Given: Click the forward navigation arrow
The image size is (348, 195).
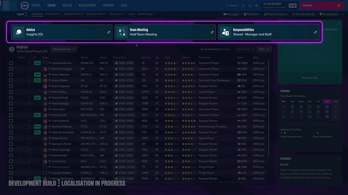Looking at the screenshot, I should click(14, 5).
